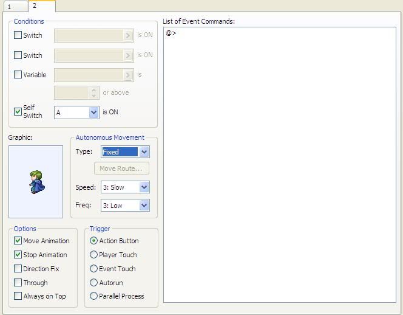Enable the second Switch condition checkbox

point(18,55)
